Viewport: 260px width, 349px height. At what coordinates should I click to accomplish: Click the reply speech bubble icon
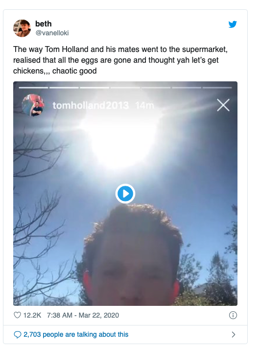click(x=17, y=334)
